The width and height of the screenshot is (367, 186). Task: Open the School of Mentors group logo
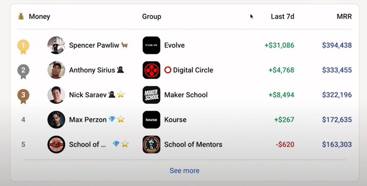151,144
